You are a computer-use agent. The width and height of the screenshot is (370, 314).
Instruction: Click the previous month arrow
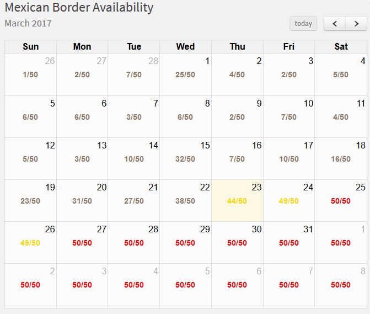point(335,24)
